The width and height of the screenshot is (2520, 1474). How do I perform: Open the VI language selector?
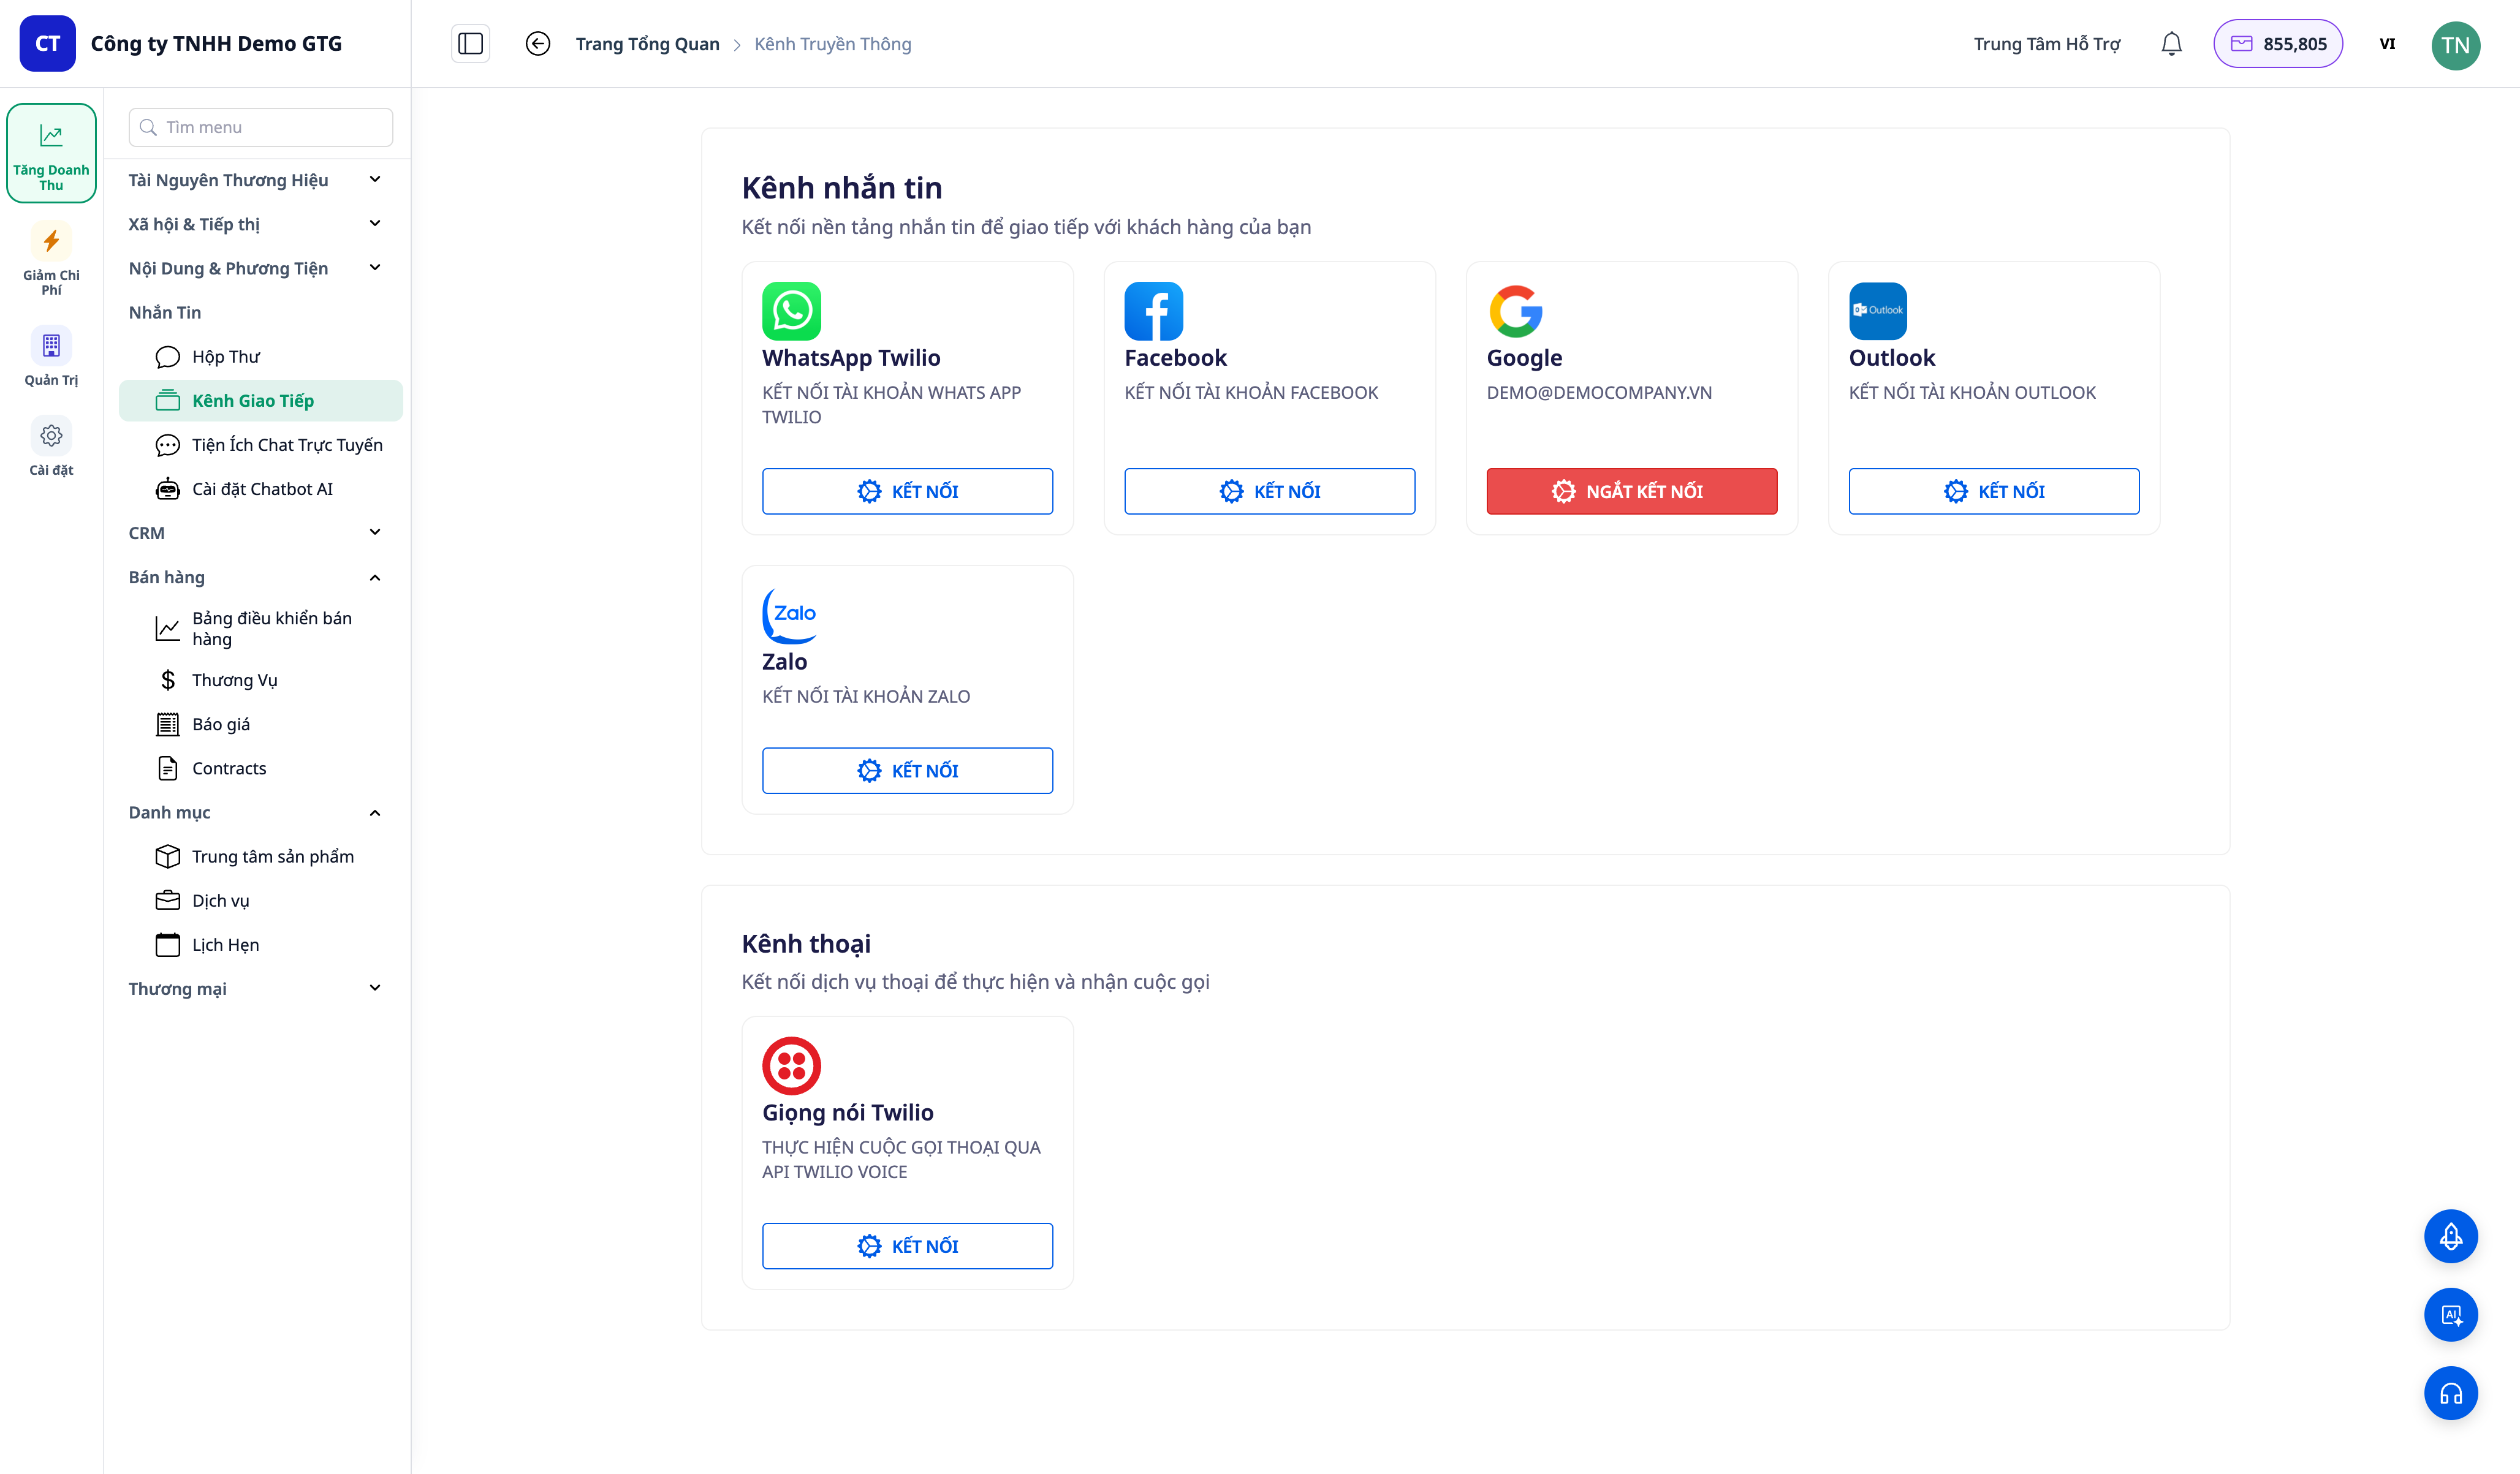coord(2387,44)
